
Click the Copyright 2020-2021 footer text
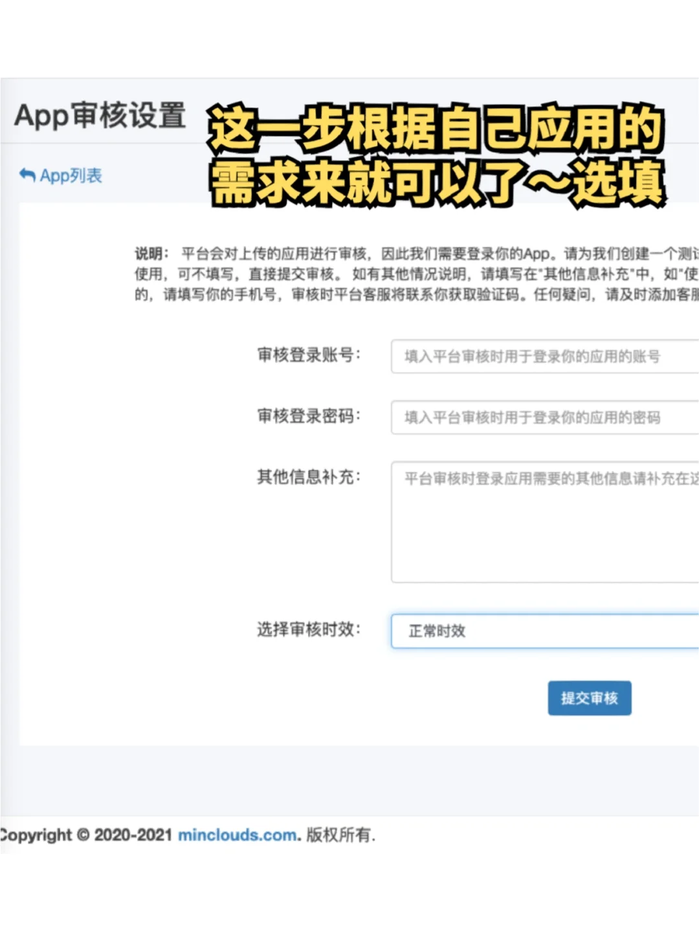[85, 835]
